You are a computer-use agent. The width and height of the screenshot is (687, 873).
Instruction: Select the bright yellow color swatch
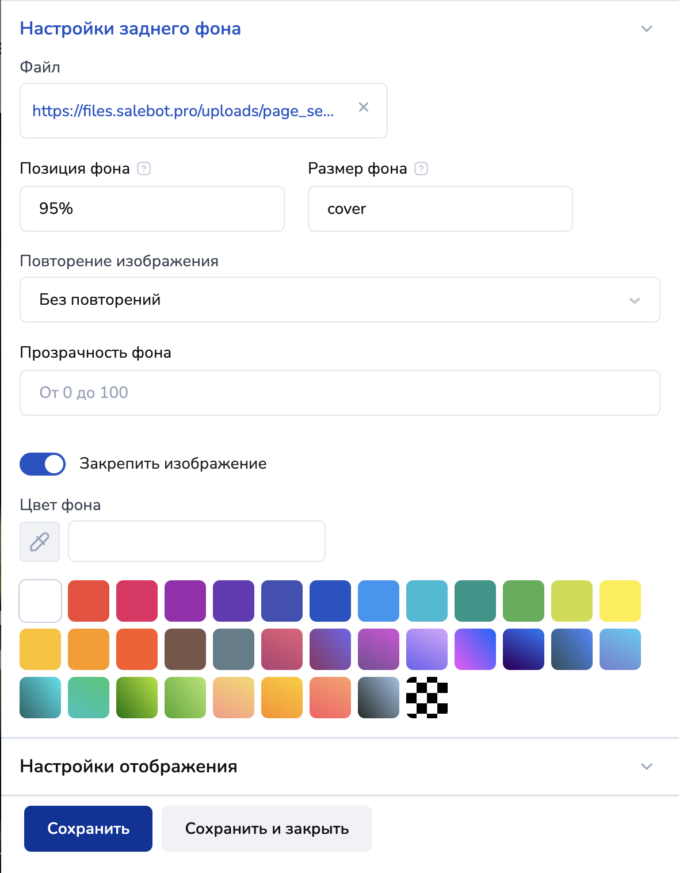(x=620, y=601)
